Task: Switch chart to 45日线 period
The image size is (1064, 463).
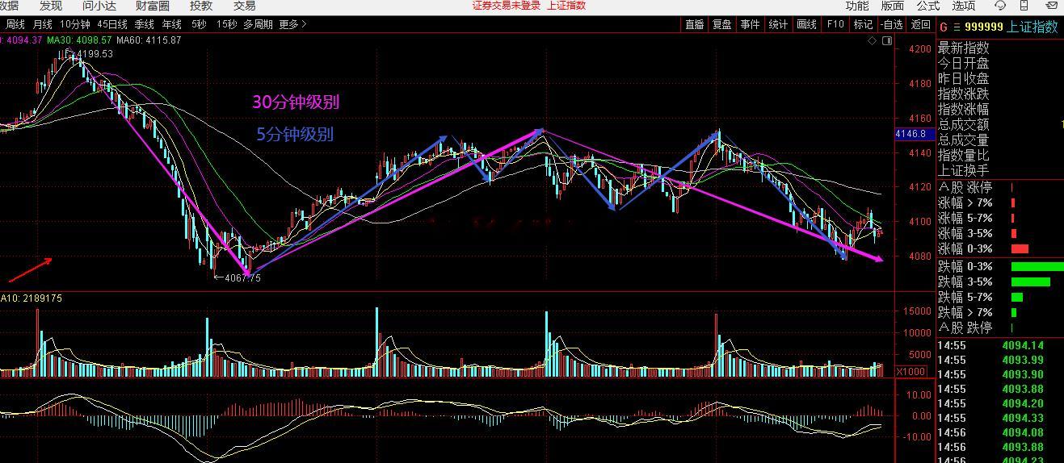Action: click(x=112, y=24)
